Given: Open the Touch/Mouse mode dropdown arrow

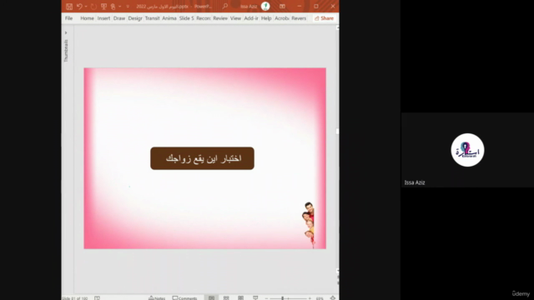Looking at the screenshot, I should [119, 7].
